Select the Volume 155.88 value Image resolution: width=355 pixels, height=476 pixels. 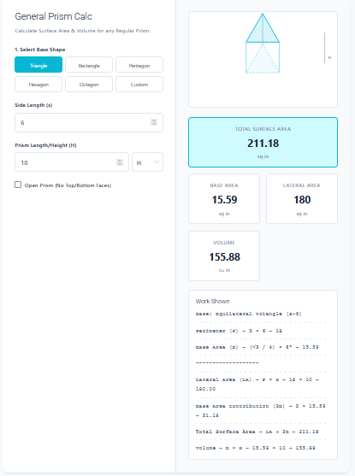coord(224,257)
